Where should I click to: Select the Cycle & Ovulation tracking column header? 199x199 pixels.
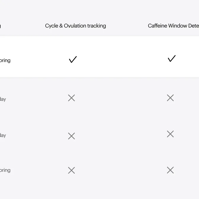tap(76, 26)
